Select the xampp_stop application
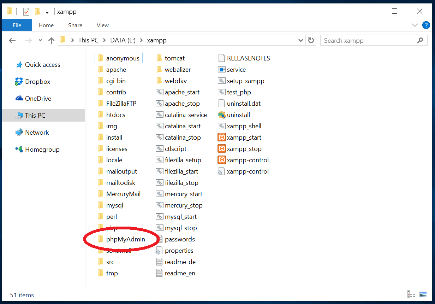435x304 pixels. pos(239,149)
